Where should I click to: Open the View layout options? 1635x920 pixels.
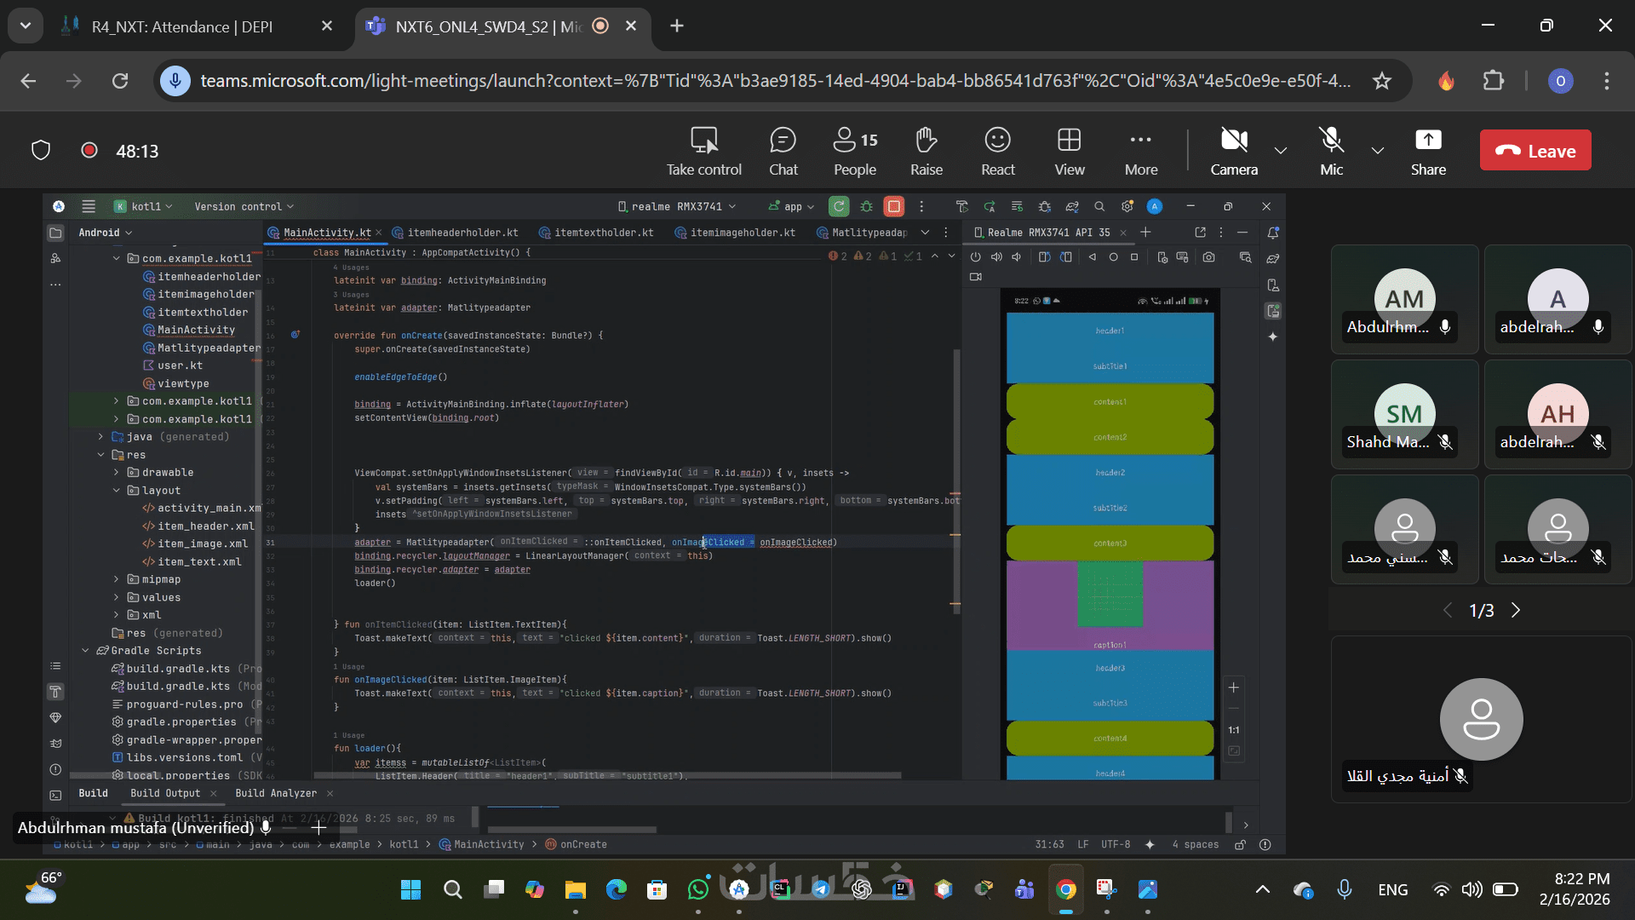(x=1069, y=151)
